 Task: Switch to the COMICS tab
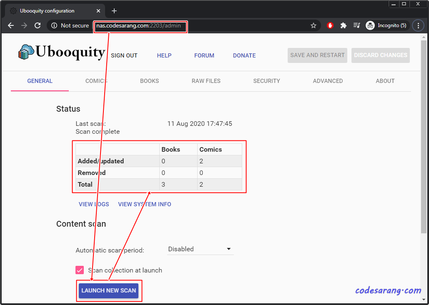96,81
